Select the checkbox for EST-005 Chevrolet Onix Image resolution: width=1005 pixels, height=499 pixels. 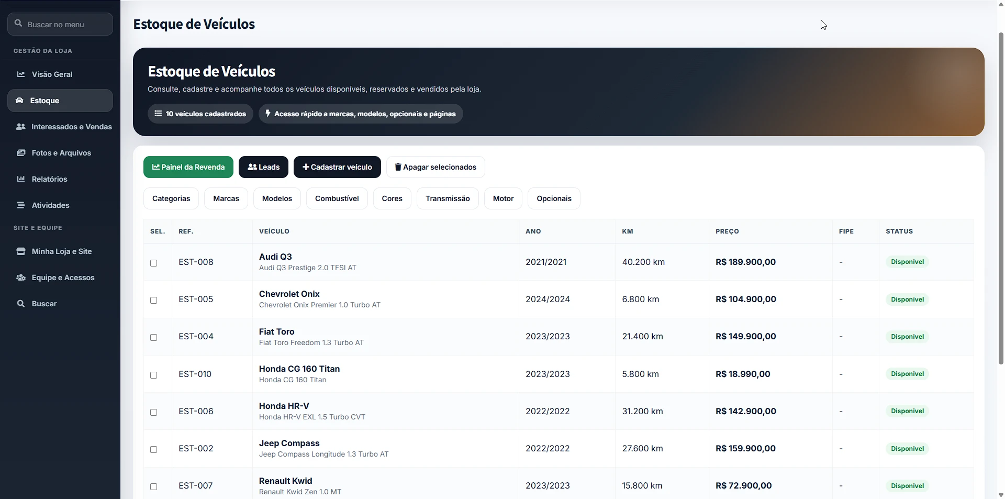154,300
